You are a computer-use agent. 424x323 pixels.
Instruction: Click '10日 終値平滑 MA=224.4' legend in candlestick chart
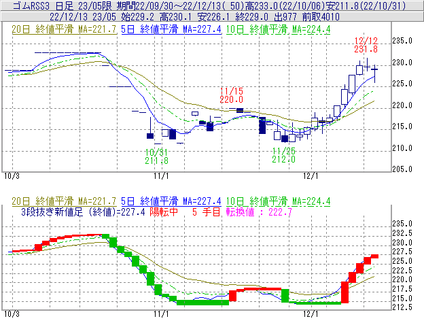click(x=279, y=29)
